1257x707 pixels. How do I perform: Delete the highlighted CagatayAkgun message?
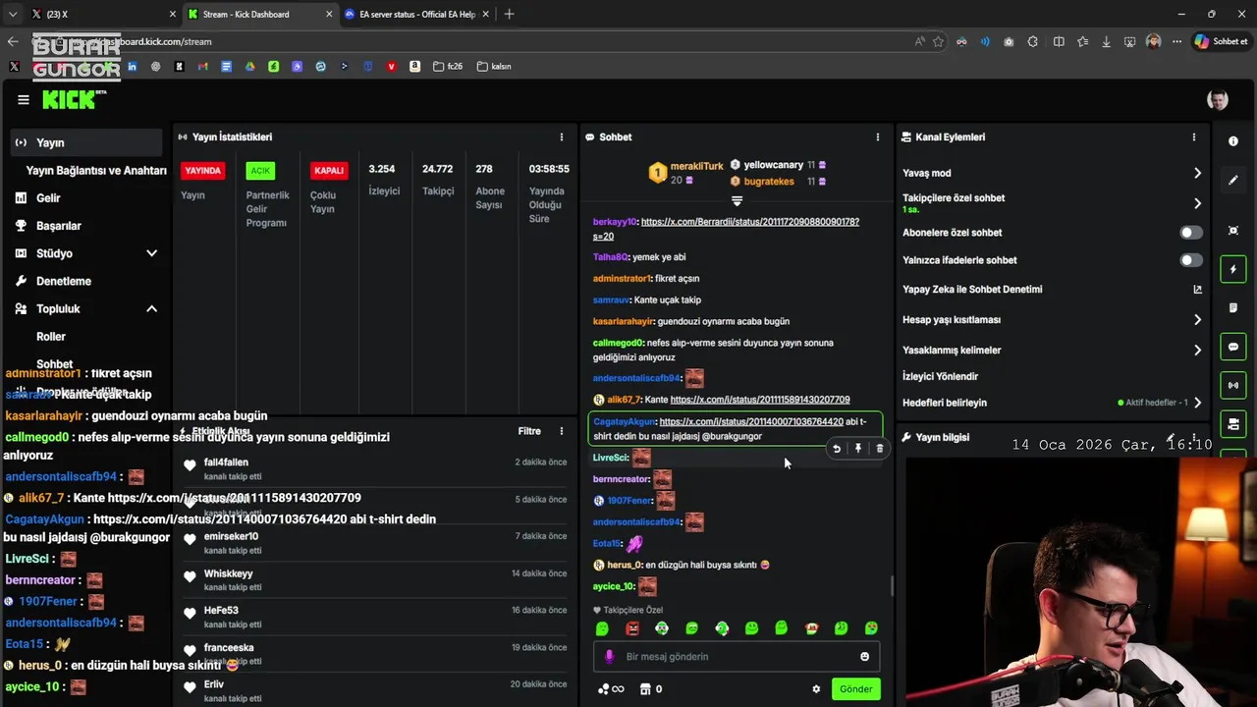tap(880, 449)
